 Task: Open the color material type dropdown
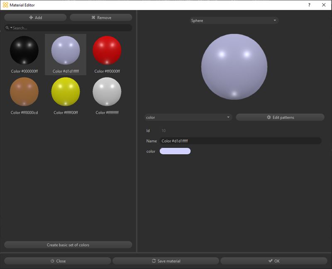(x=188, y=117)
